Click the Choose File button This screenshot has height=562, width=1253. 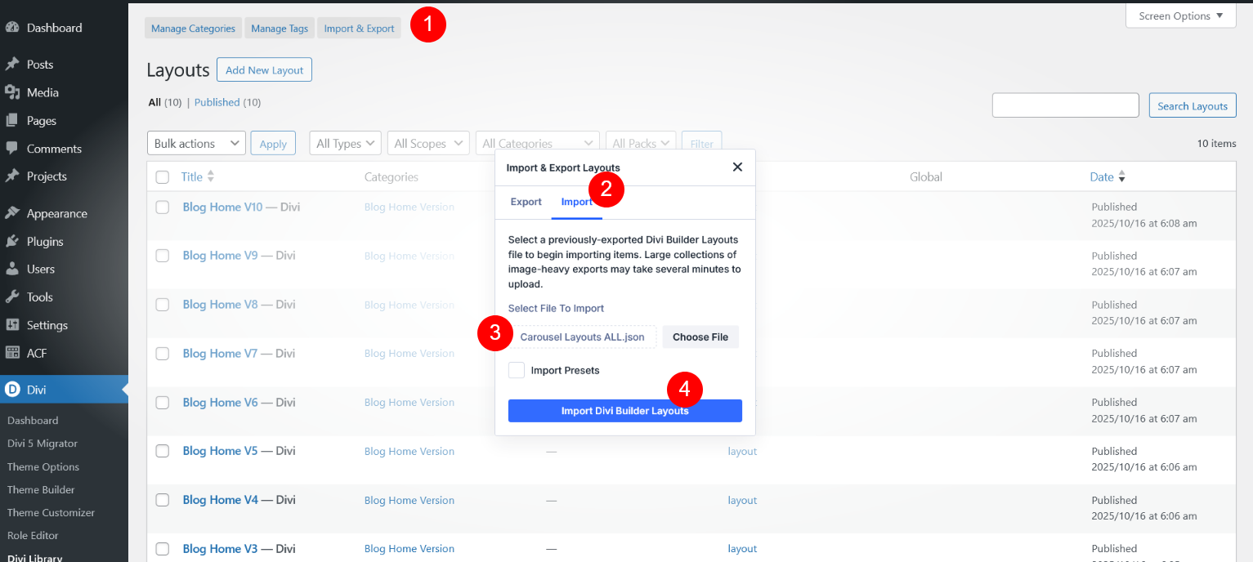pos(700,337)
